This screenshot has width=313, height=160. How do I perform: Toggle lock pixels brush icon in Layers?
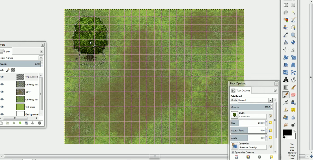(x=7, y=70)
